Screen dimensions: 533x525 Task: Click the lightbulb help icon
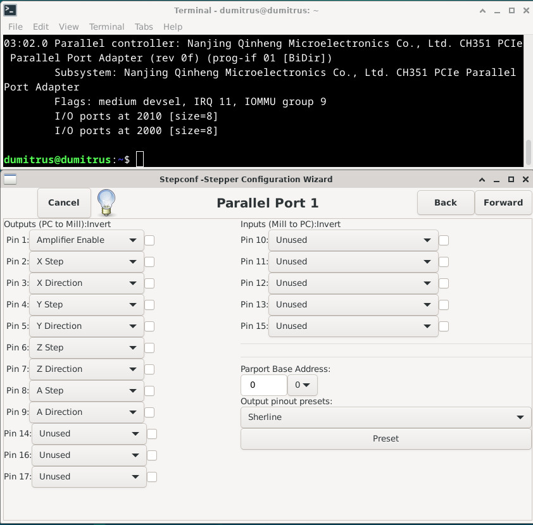point(106,202)
